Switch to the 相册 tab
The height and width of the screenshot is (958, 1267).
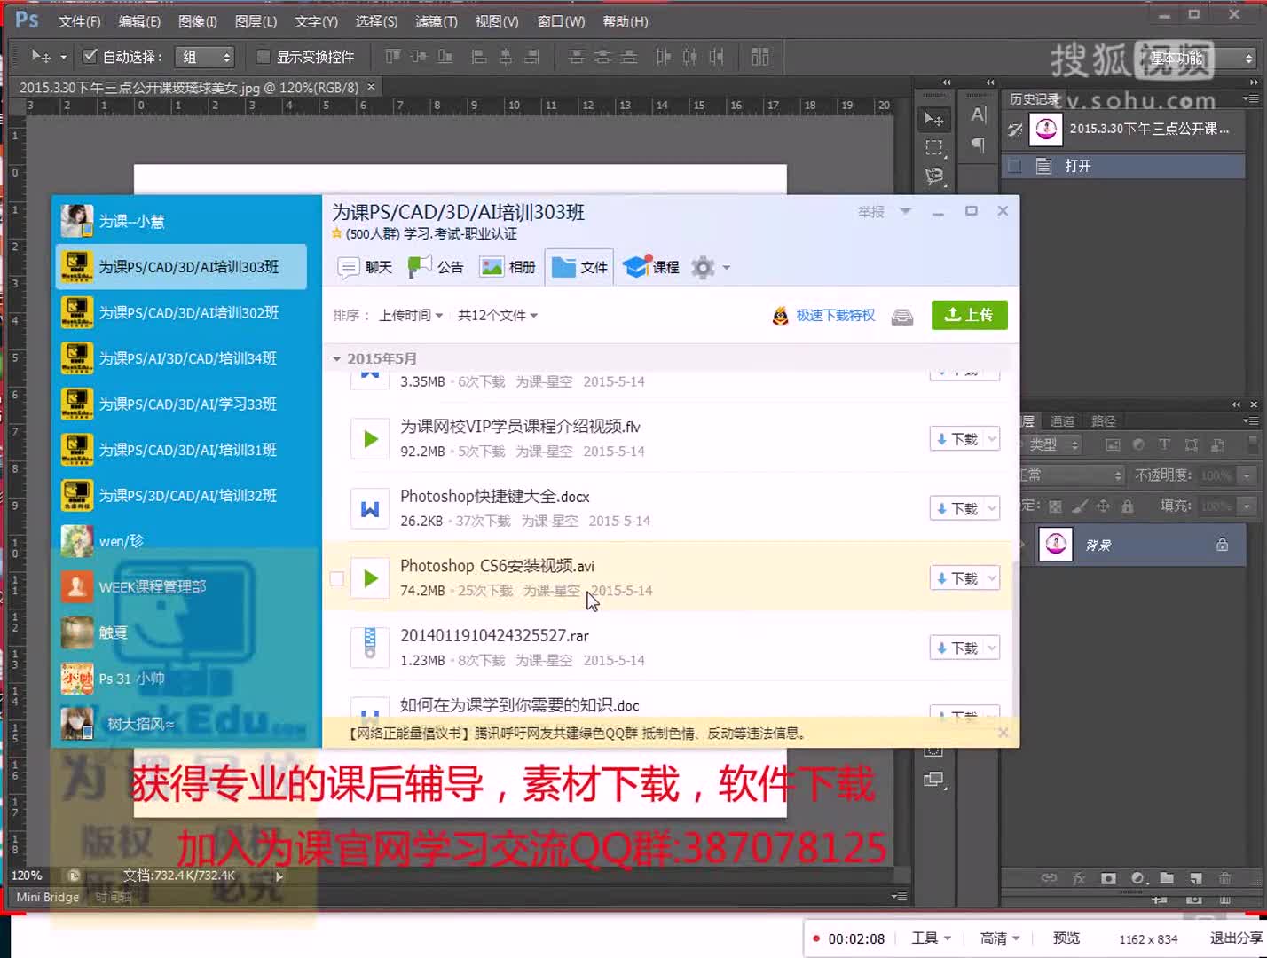[x=508, y=267]
